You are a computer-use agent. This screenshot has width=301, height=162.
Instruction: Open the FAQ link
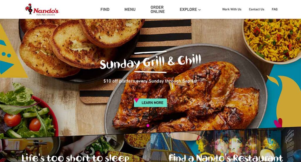[x=275, y=9]
